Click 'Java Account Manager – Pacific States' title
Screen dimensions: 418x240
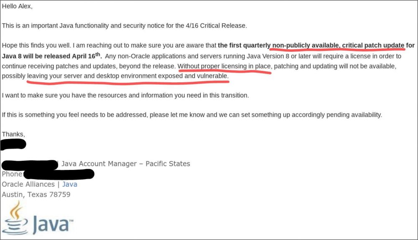126,164
